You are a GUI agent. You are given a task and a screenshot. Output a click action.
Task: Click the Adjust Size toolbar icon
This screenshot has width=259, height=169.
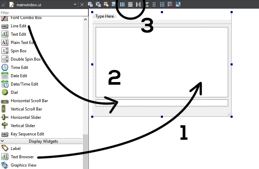178,5
